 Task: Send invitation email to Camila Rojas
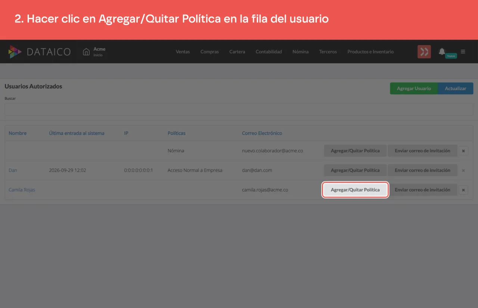coord(422,190)
